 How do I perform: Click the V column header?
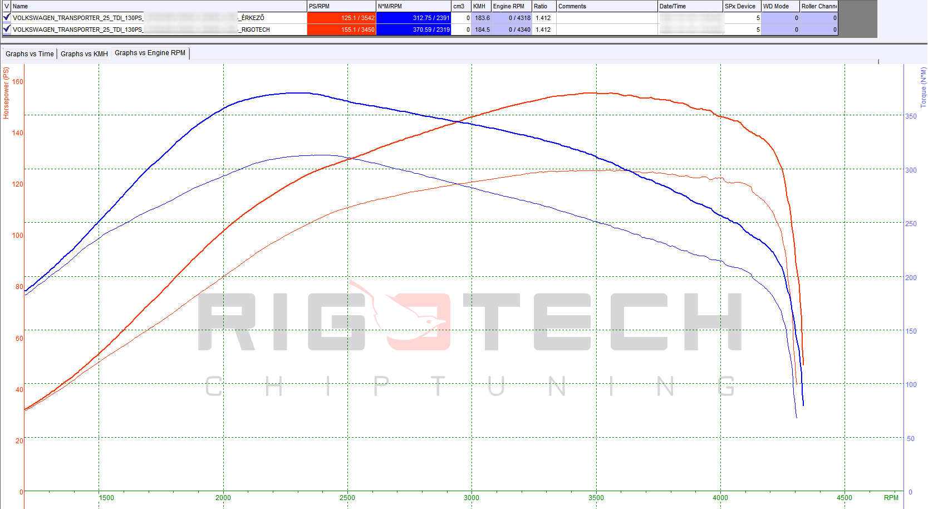[7, 6]
